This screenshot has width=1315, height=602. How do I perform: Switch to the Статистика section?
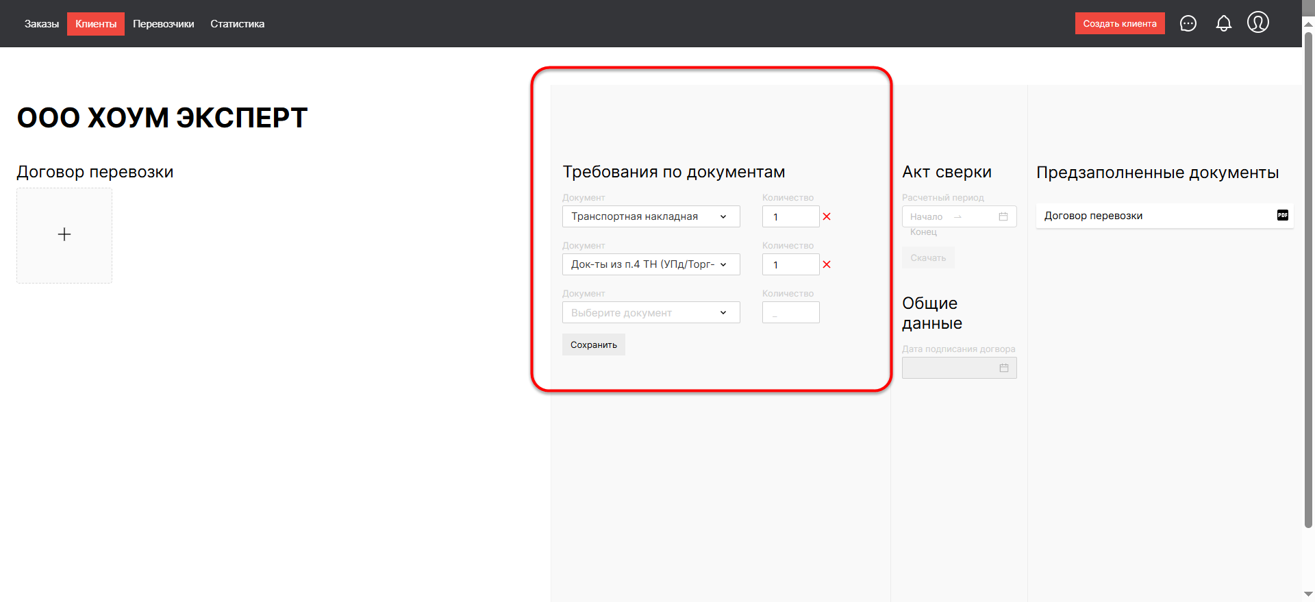tap(237, 24)
